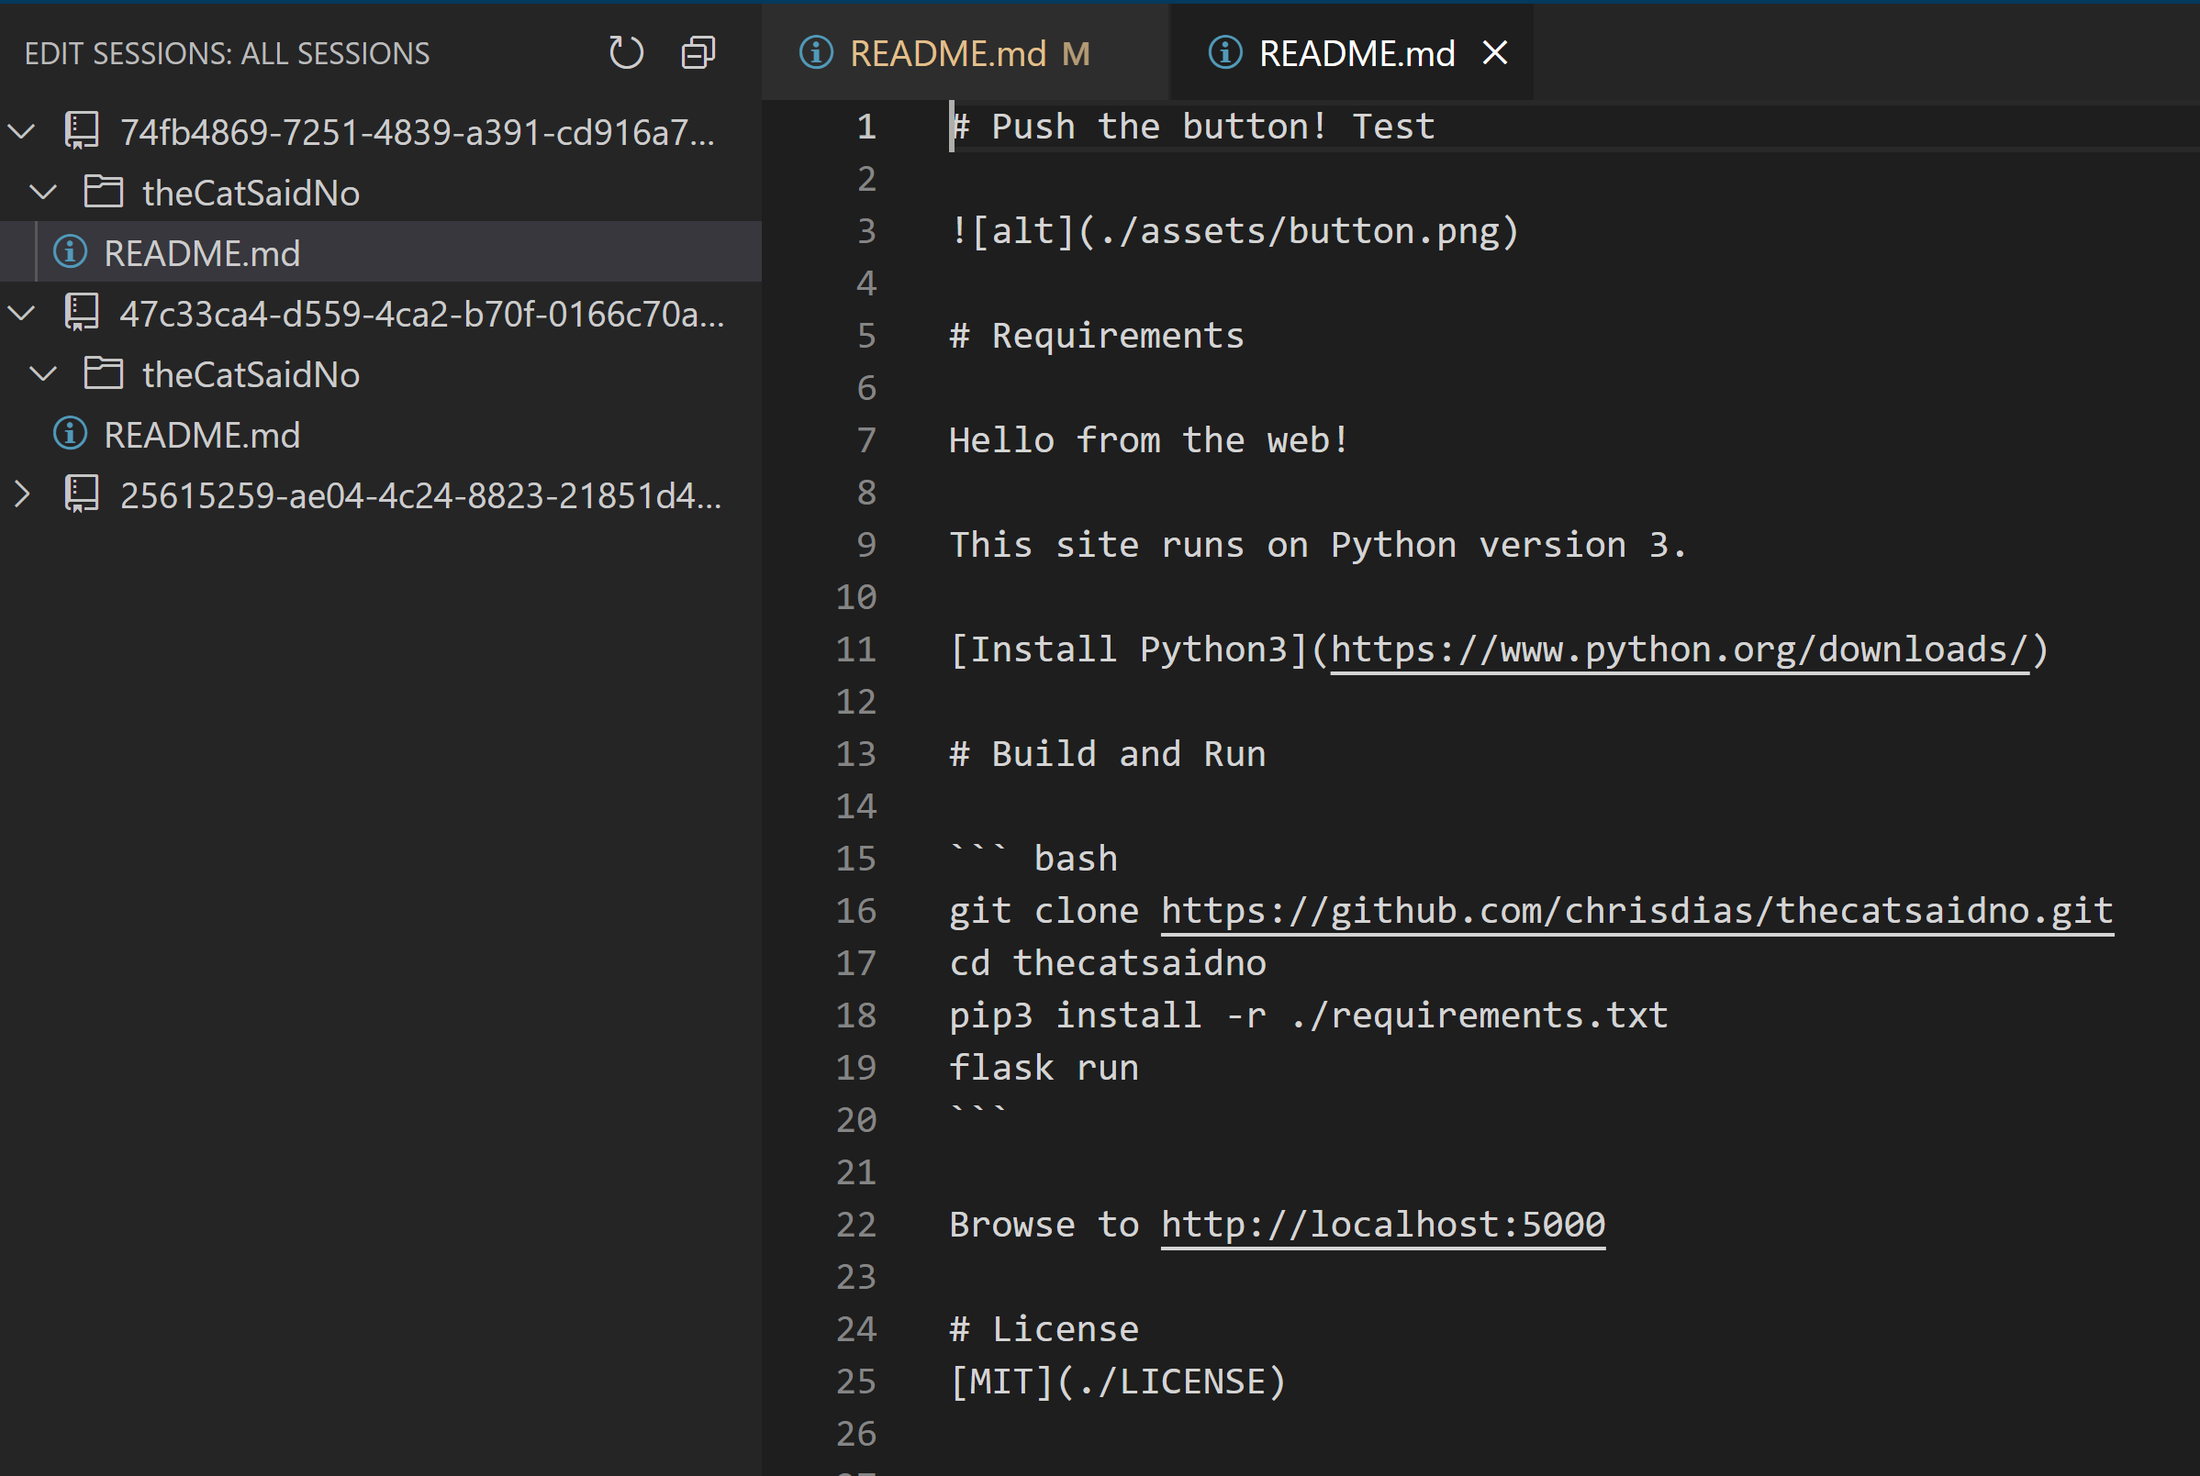This screenshot has height=1476, width=2200.
Task: Close the second README.md tab
Action: coord(1494,52)
